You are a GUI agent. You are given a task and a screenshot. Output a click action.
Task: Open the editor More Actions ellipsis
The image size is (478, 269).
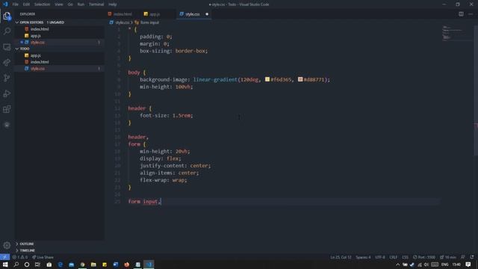[471, 14]
